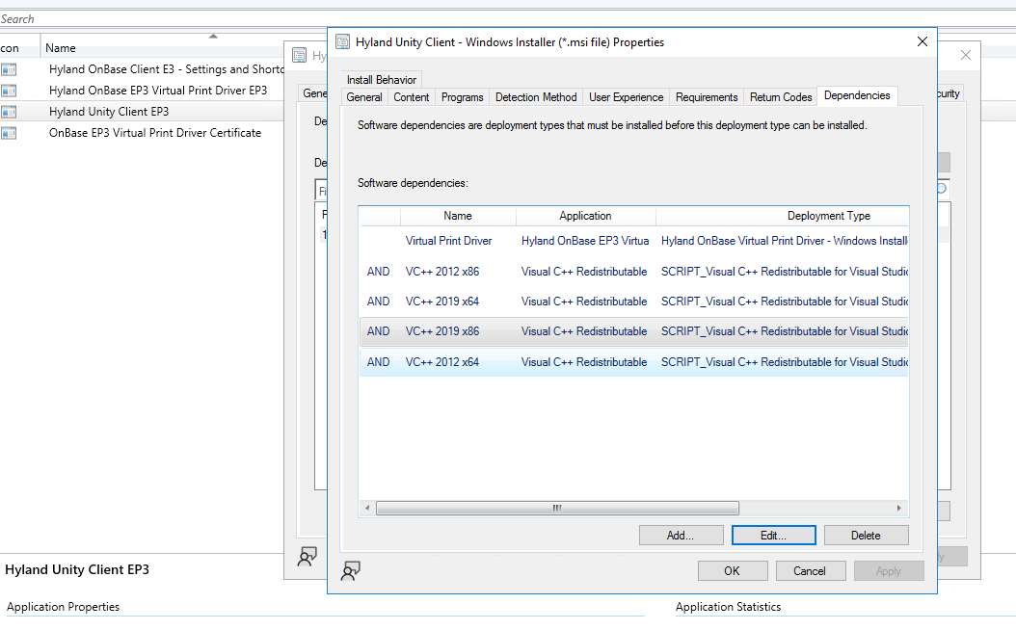Click the background dialog title icon
Image resolution: width=1016 pixels, height=630 pixels.
tap(299, 55)
